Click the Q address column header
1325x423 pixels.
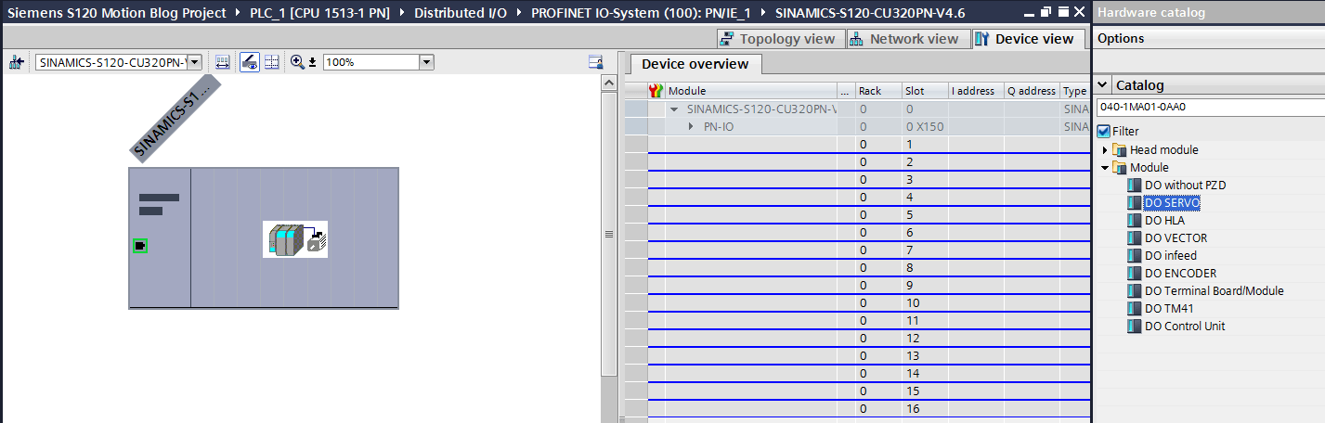point(1032,91)
